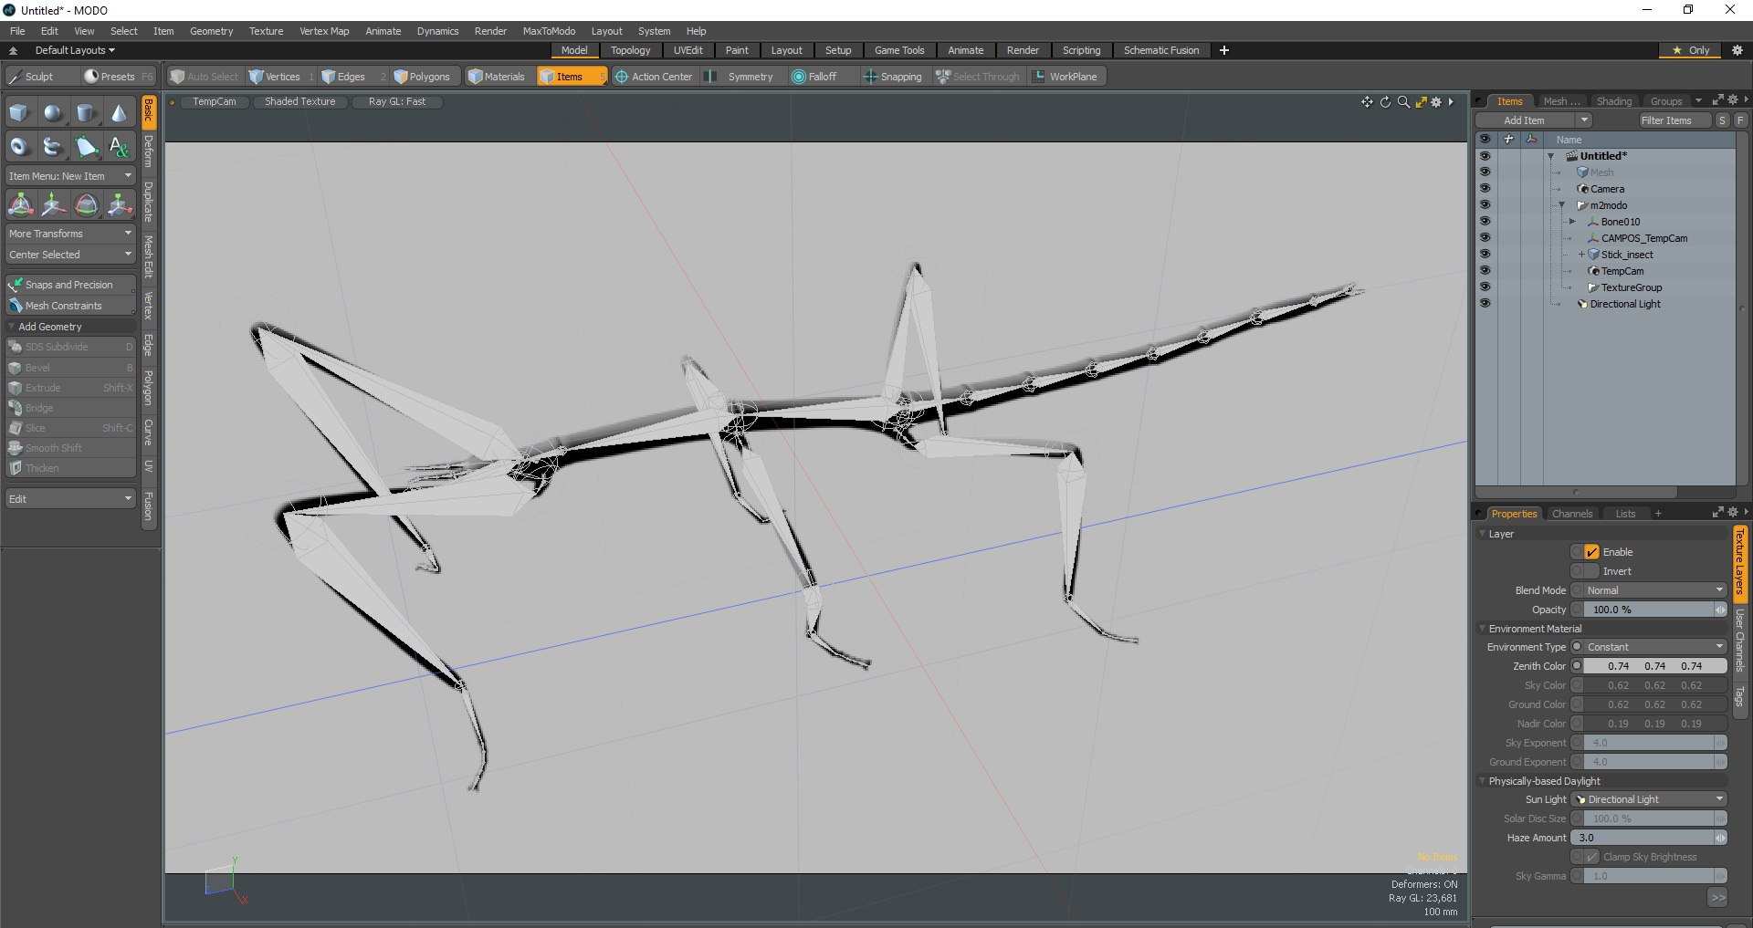1753x928 pixels.
Task: Select the Text tool icon
Action: coord(119,146)
